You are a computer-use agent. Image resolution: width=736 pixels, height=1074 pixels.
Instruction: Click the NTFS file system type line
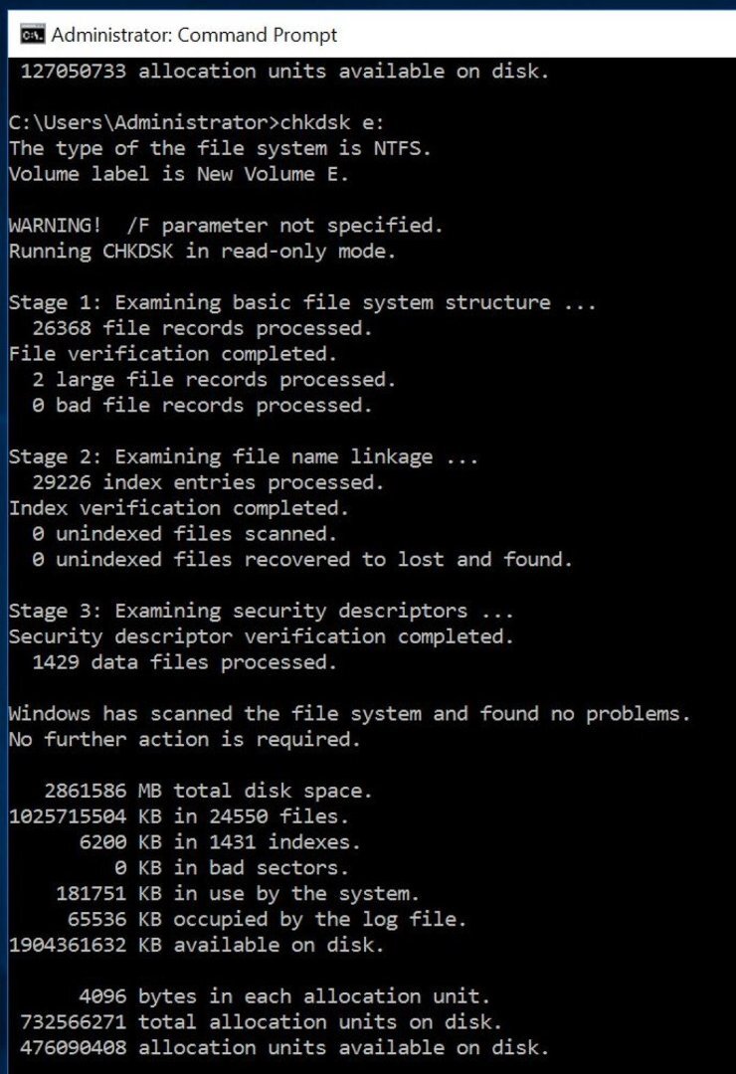(x=219, y=148)
